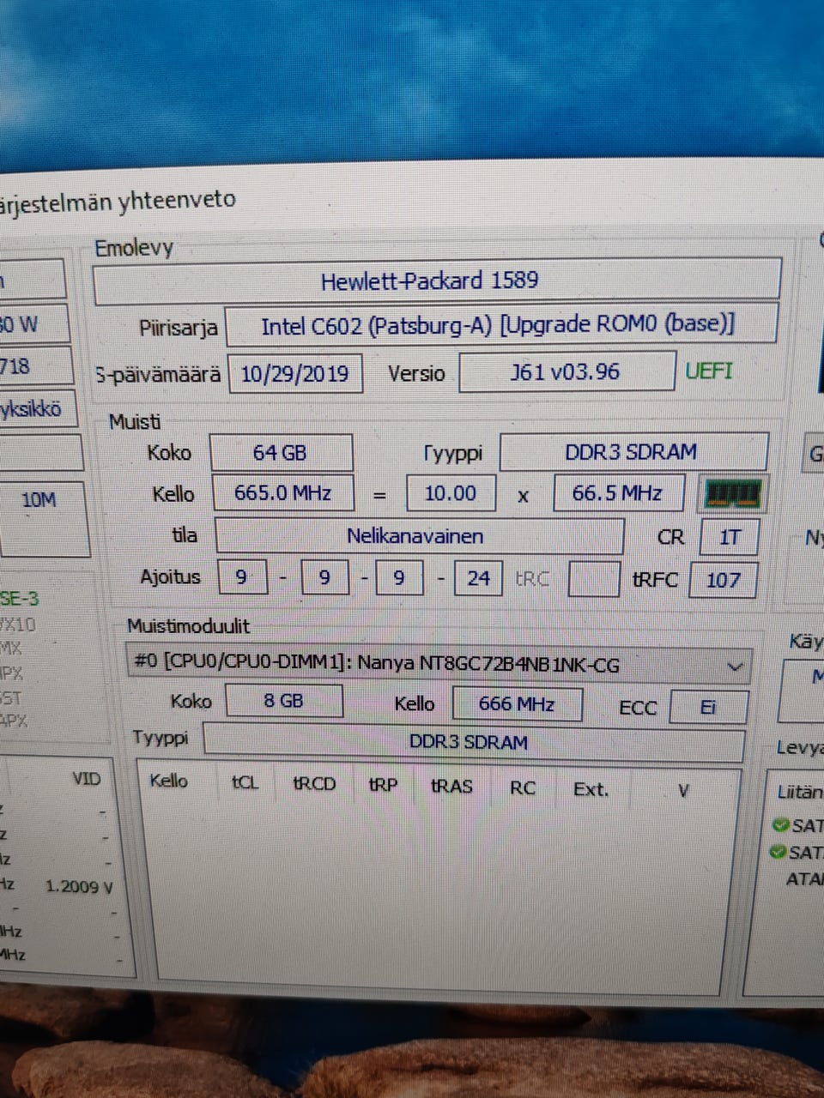Viewport: 824px width, 1098px height.
Task: Click the green UEFI label
Action: [709, 371]
